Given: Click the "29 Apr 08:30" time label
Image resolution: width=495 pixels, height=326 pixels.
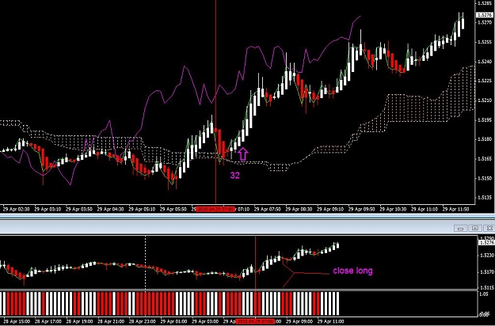Looking at the screenshot, I should (x=299, y=209).
